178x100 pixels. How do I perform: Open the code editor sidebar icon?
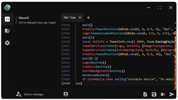click(x=7, y=19)
